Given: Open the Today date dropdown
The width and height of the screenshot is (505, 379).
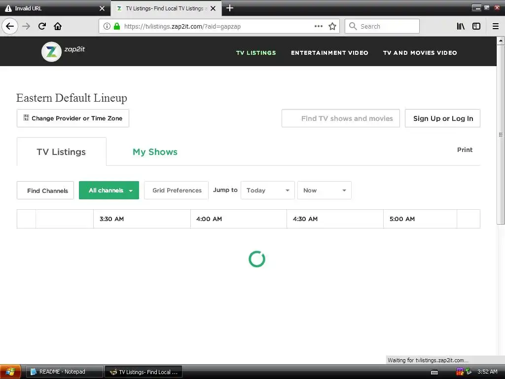Looking at the screenshot, I should pos(268,190).
